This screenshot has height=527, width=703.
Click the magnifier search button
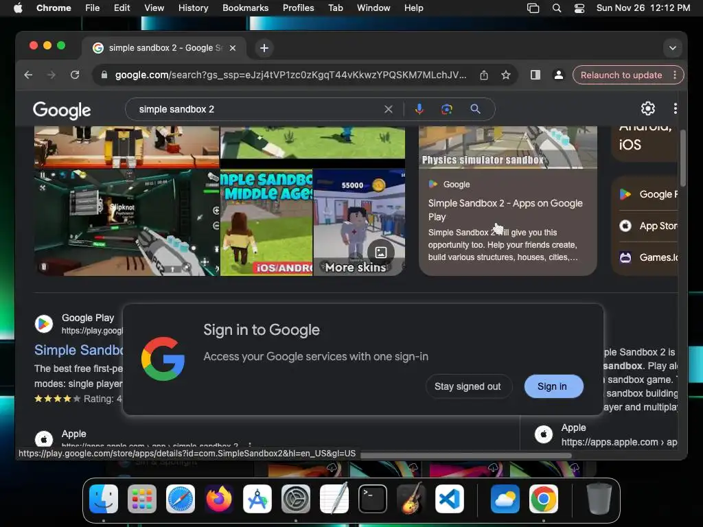475,109
